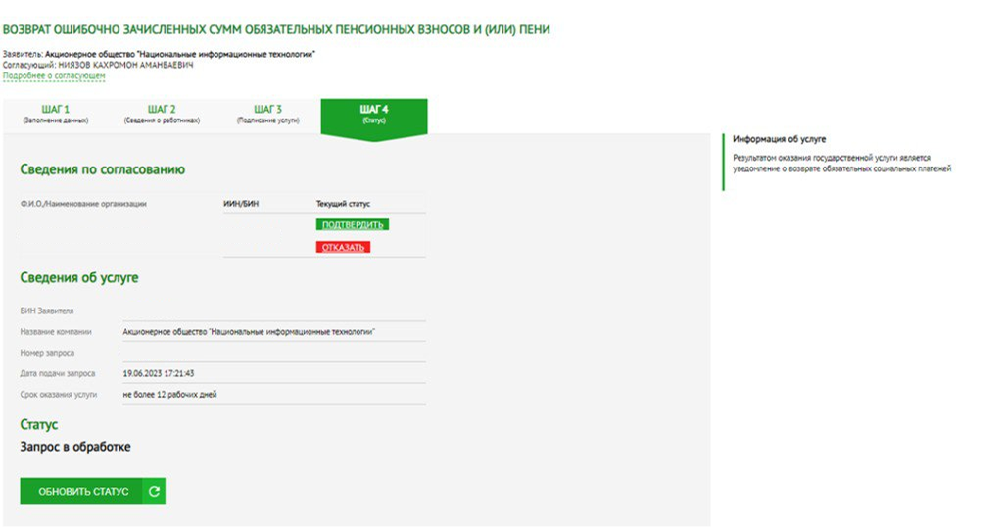Click the Текущий статус column header
1003x527 pixels.
coord(343,204)
